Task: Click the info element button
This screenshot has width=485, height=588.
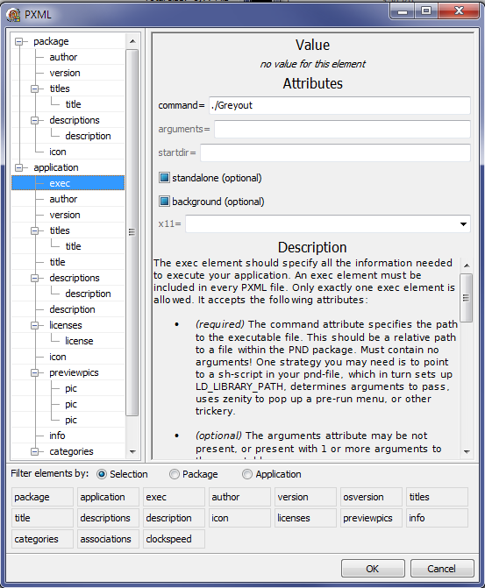Action: coord(437,518)
